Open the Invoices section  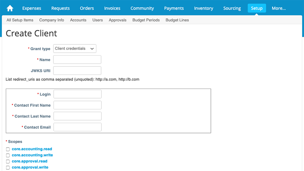coord(112,8)
